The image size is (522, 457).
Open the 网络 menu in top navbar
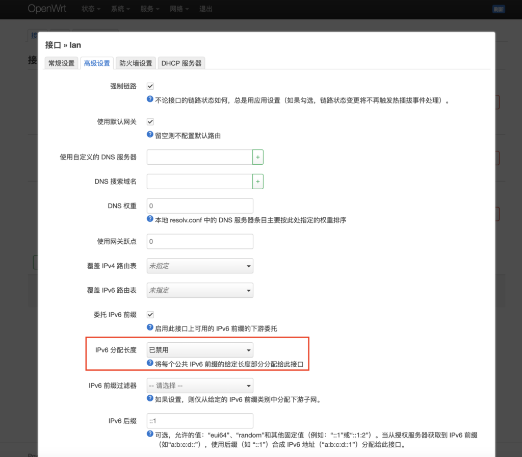tap(179, 9)
